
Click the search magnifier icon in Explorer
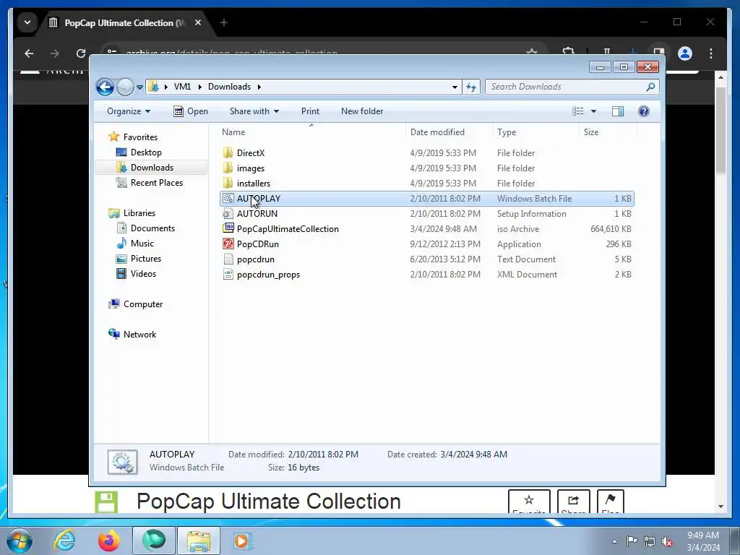(x=650, y=87)
